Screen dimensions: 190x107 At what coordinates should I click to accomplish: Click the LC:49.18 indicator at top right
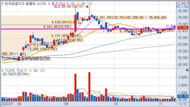tap(183, 3)
